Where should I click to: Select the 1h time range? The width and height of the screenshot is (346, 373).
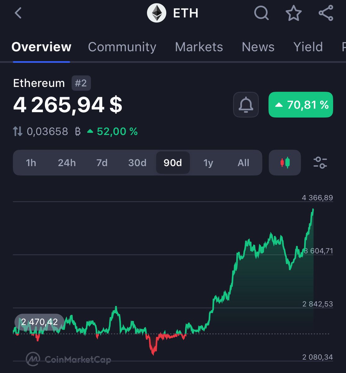coord(31,163)
